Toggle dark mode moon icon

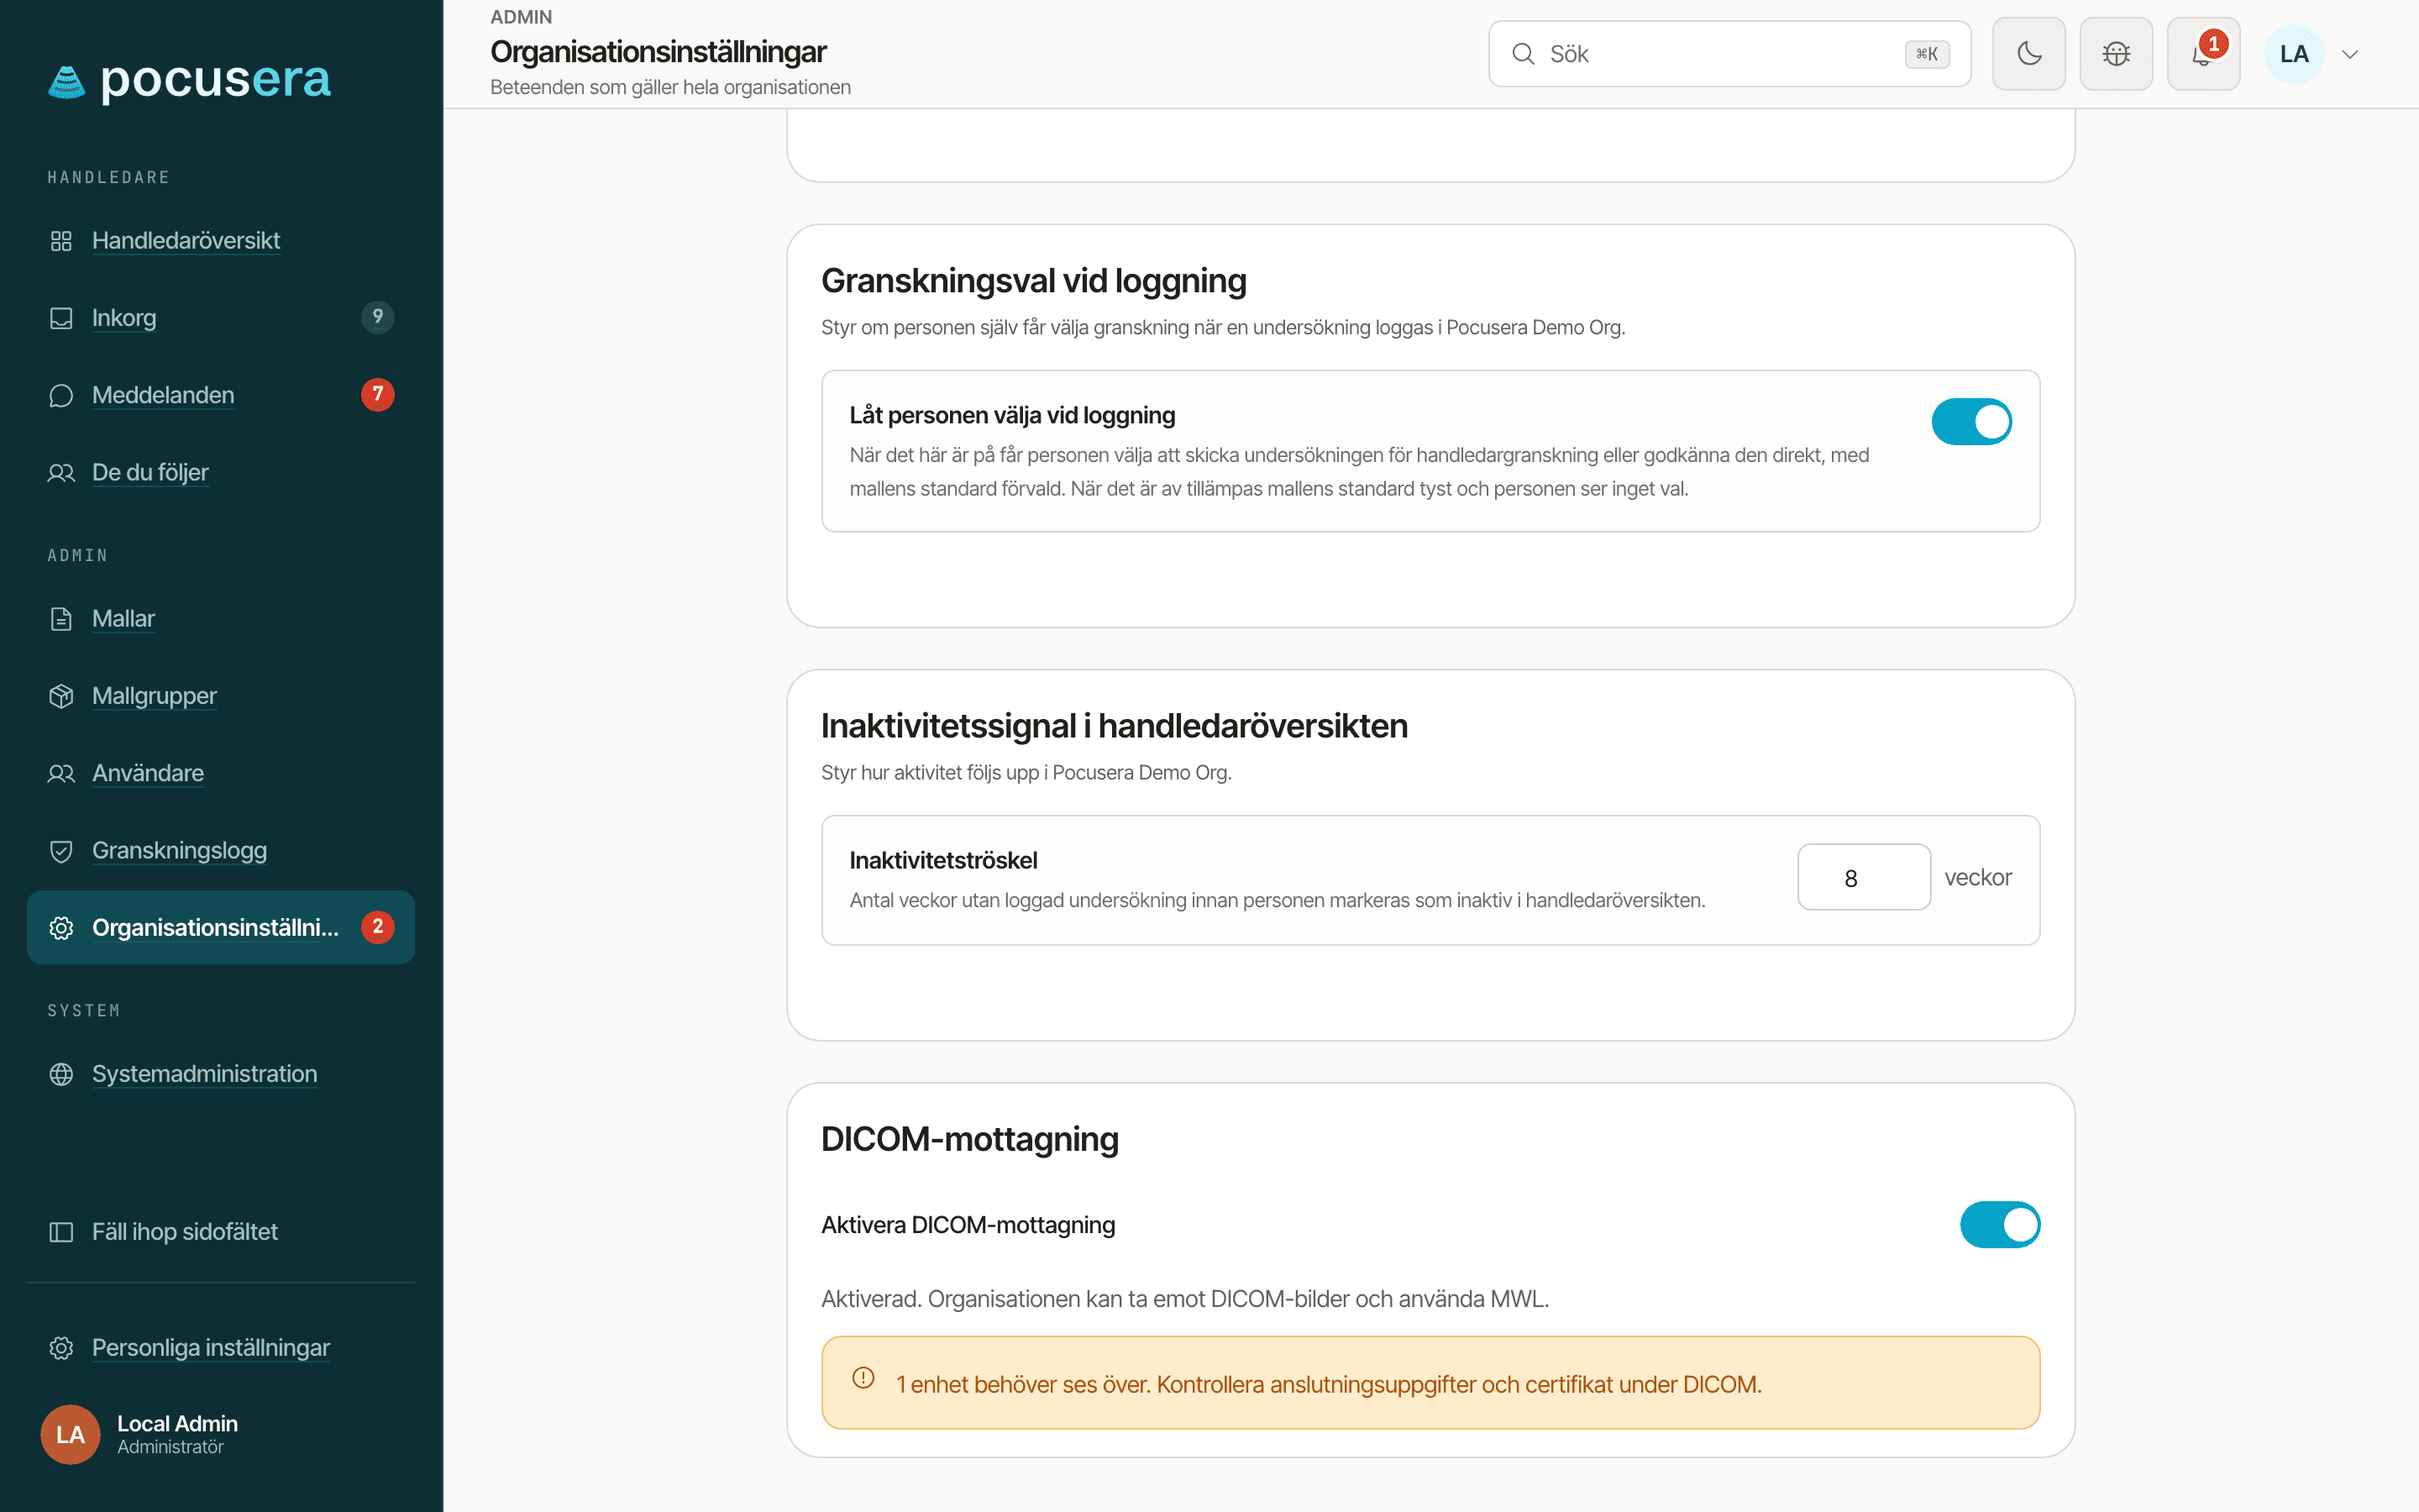pyautogui.click(x=2028, y=54)
